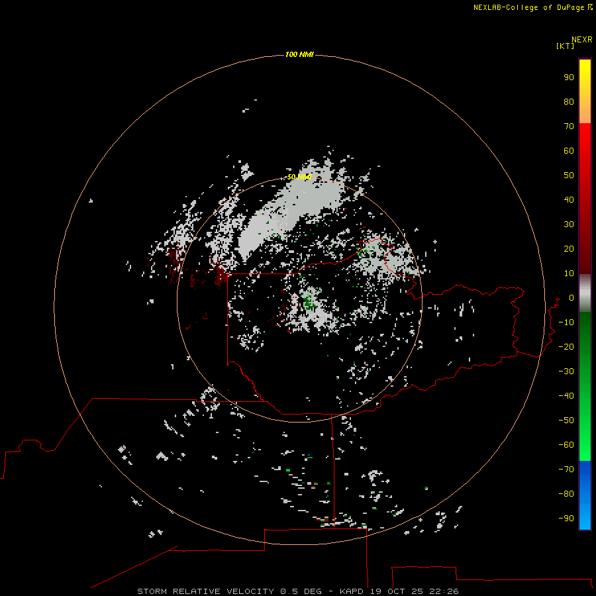Click the blue band of color scale
The height and width of the screenshot is (596, 596).
point(585,495)
